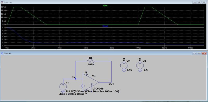Click the ground symbol under V1
Screen dimensions: 208x102
(63, 92)
